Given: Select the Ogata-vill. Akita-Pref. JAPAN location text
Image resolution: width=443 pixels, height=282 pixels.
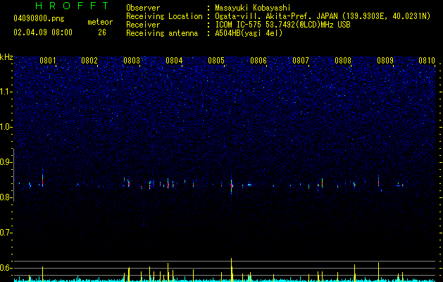Looking at the screenshot, I should point(323,16).
